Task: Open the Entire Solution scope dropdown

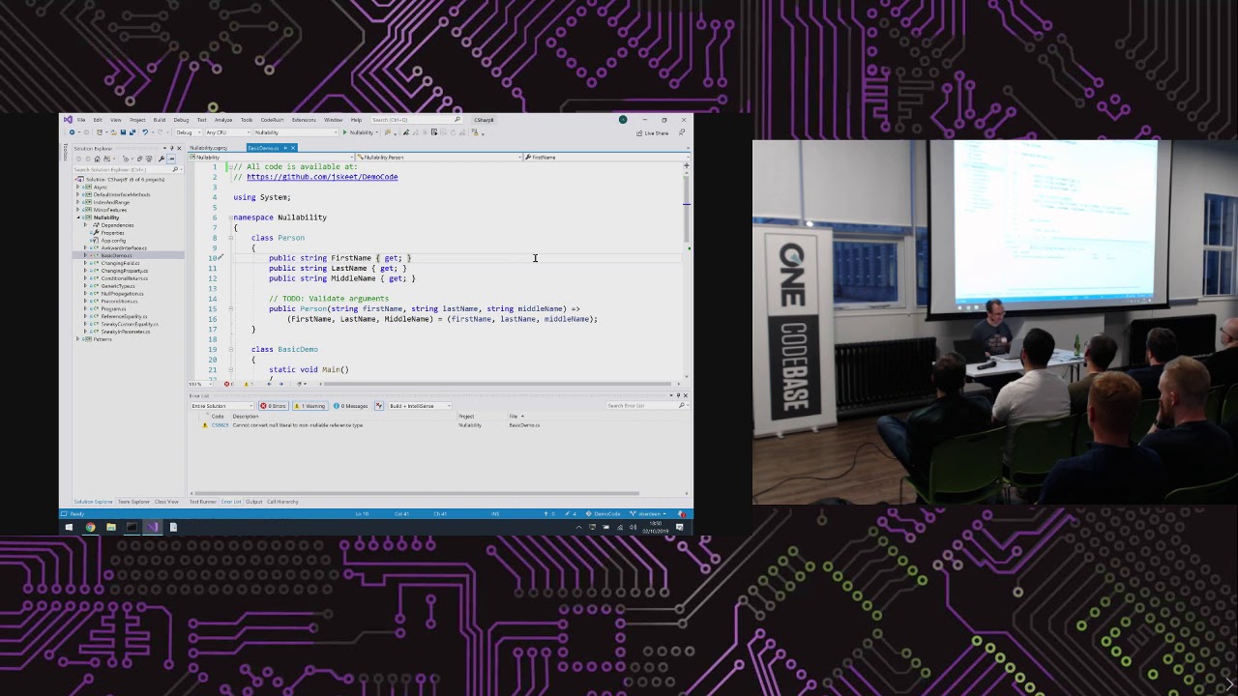Action: click(x=221, y=406)
